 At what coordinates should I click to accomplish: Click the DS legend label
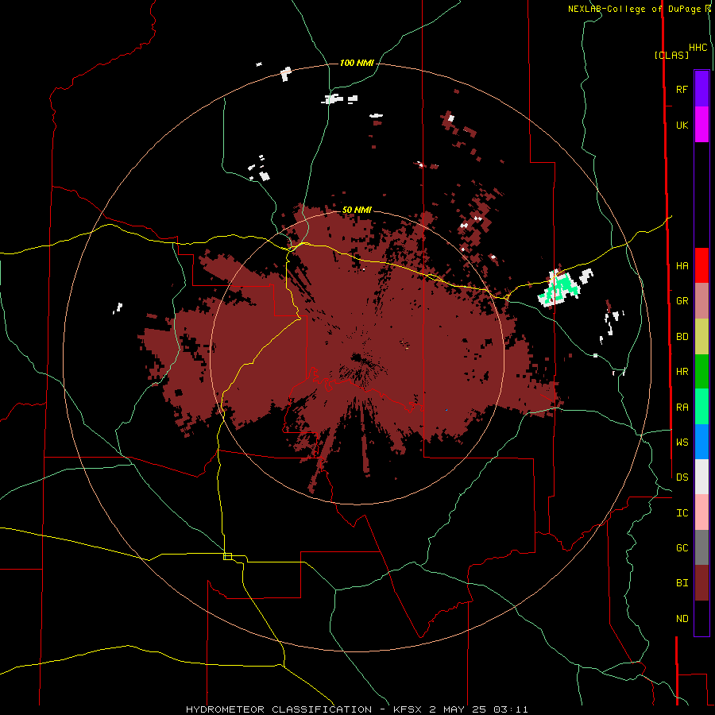click(x=682, y=477)
